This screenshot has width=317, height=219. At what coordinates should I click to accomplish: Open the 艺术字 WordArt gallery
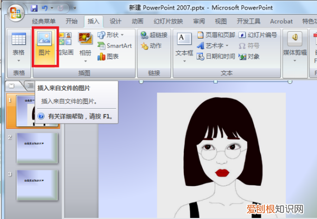point(212,46)
